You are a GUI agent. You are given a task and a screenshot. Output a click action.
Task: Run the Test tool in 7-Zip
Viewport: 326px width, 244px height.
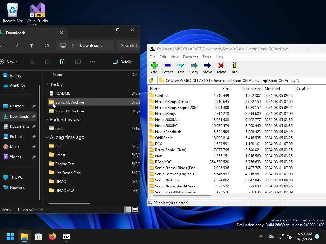(181, 68)
